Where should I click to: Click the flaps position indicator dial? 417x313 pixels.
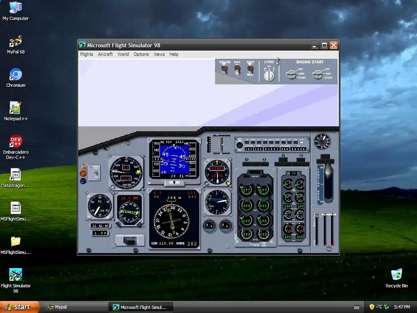click(x=322, y=141)
